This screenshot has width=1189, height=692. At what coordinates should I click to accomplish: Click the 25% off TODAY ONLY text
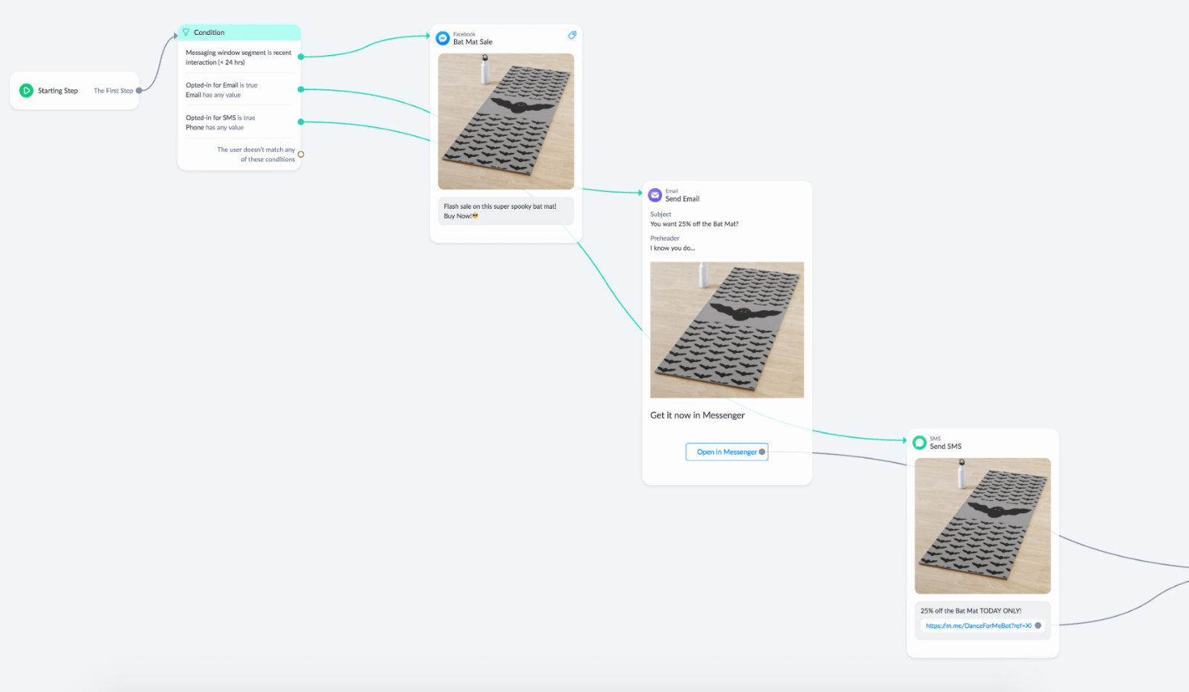click(971, 611)
